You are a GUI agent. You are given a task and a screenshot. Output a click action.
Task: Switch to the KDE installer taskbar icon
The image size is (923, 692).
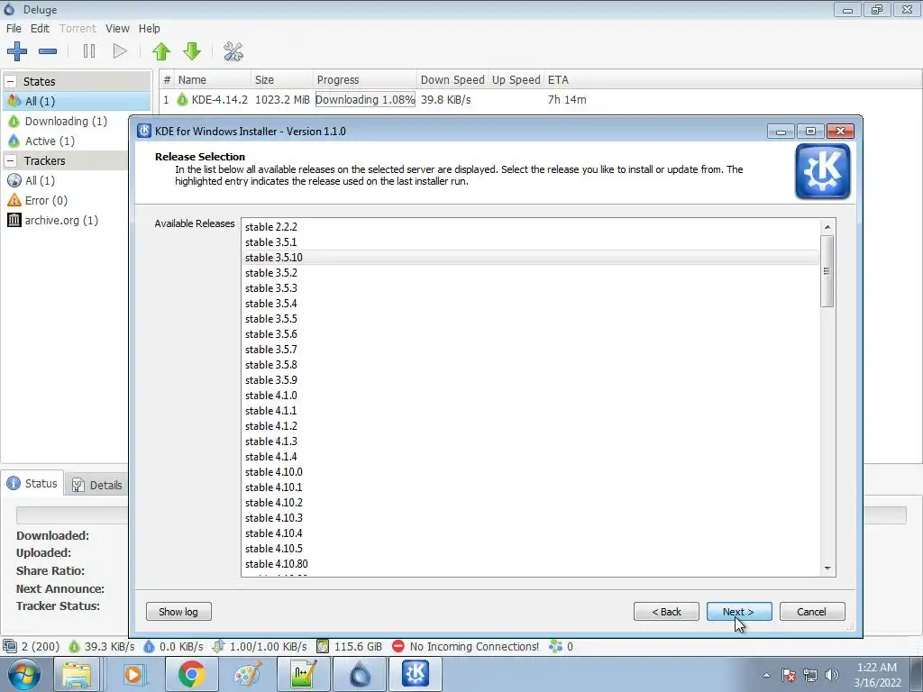point(416,674)
